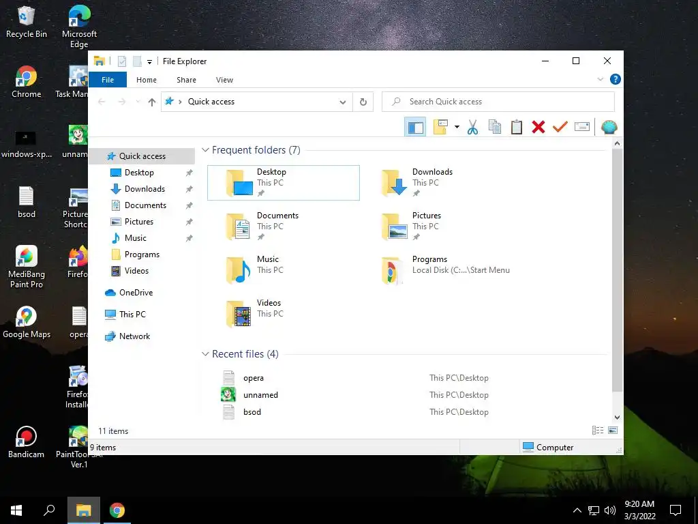This screenshot has height=524, width=698.
Task: Select the Desktop frequent folder tile
Action: (283, 183)
